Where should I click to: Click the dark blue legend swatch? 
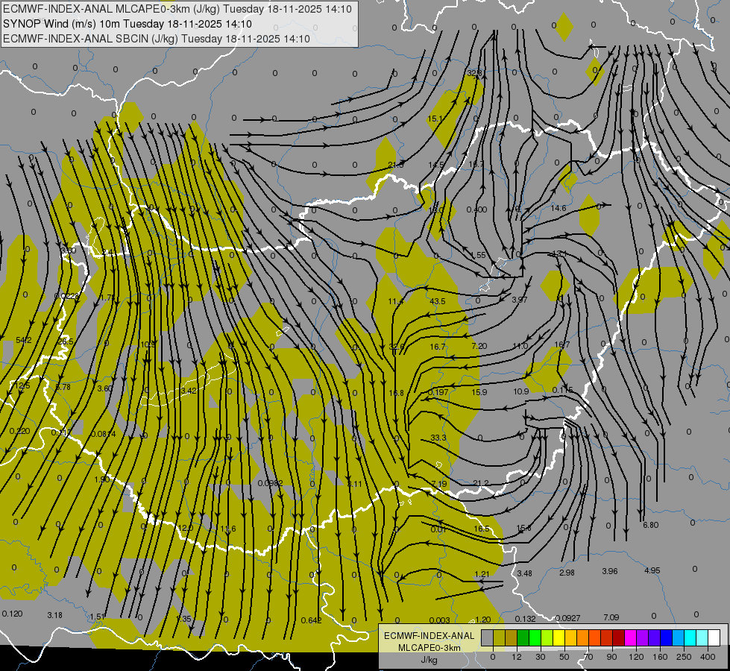coord(666,637)
